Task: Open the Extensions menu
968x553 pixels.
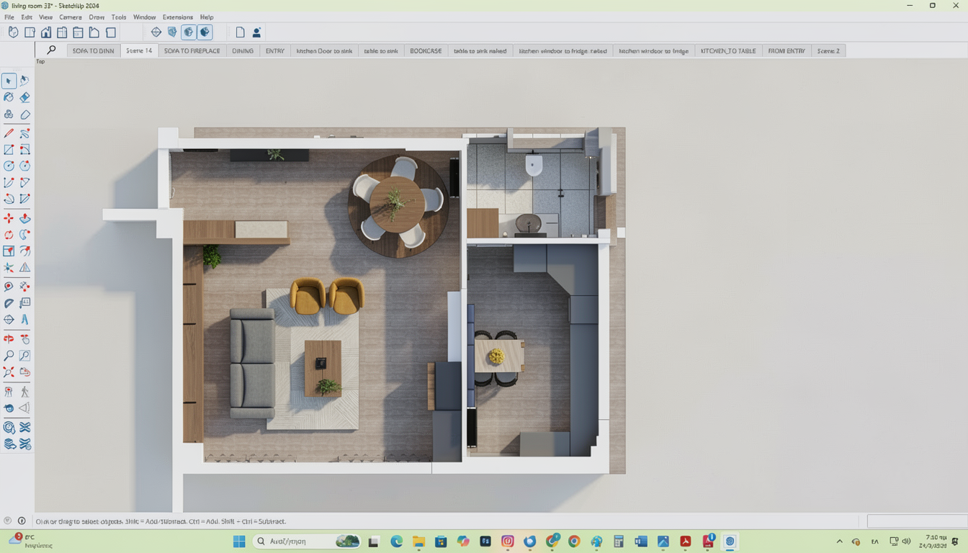Action: click(177, 17)
